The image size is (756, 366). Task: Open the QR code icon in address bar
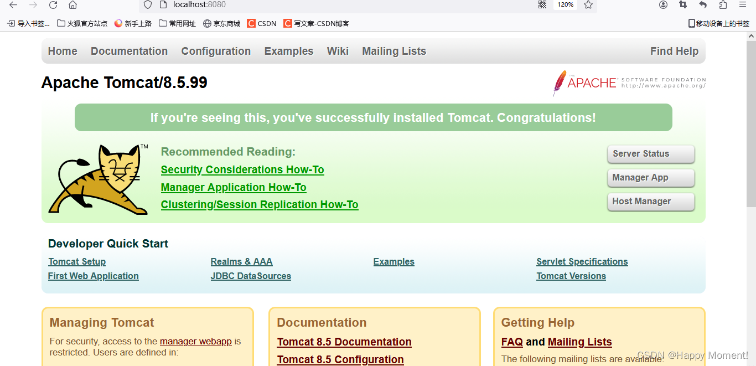click(542, 4)
